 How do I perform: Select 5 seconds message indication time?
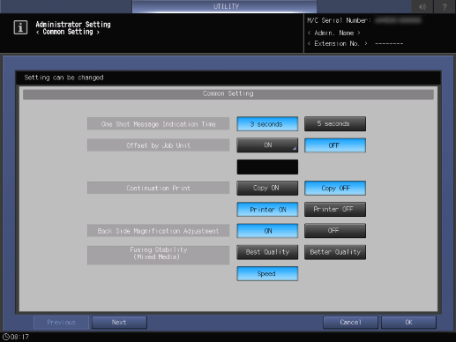point(335,124)
